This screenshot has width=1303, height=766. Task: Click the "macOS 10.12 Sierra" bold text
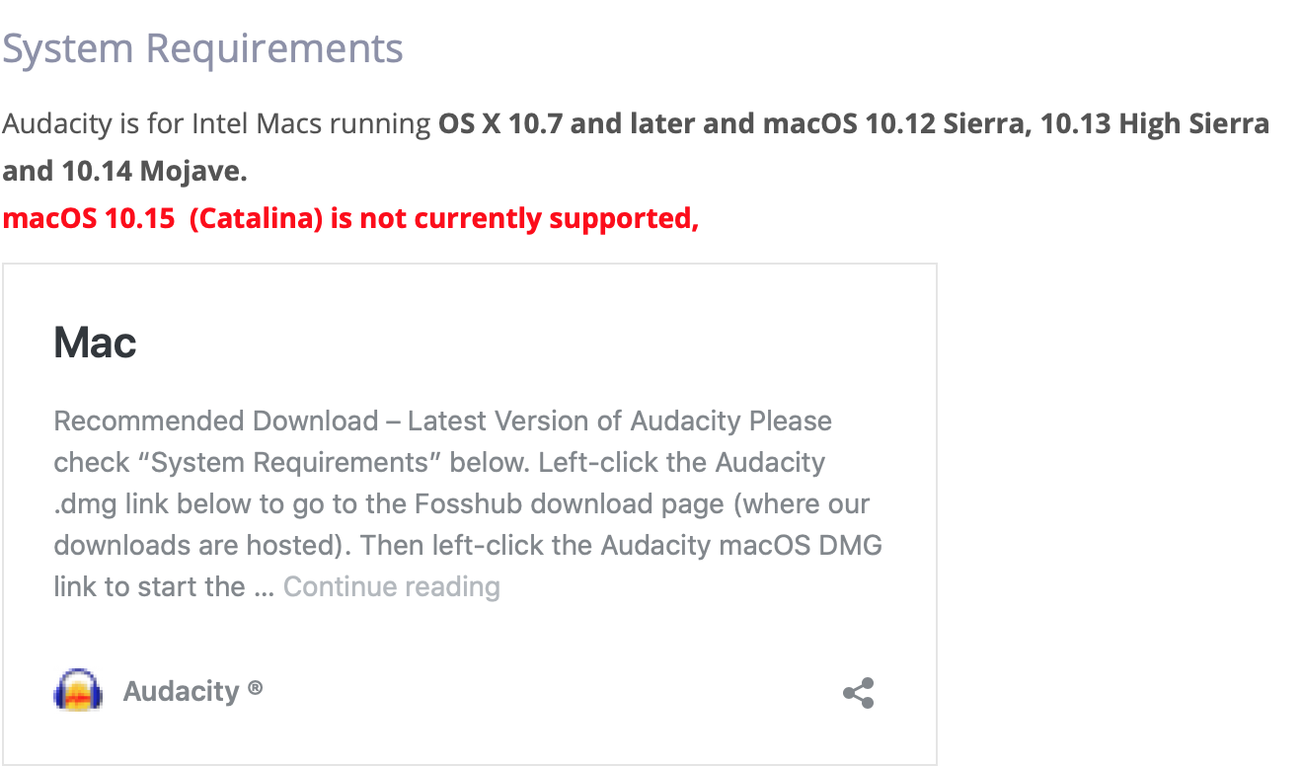pyautogui.click(x=896, y=124)
